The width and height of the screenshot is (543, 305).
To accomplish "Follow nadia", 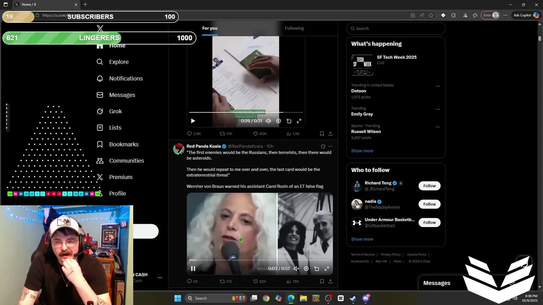I will (x=429, y=204).
